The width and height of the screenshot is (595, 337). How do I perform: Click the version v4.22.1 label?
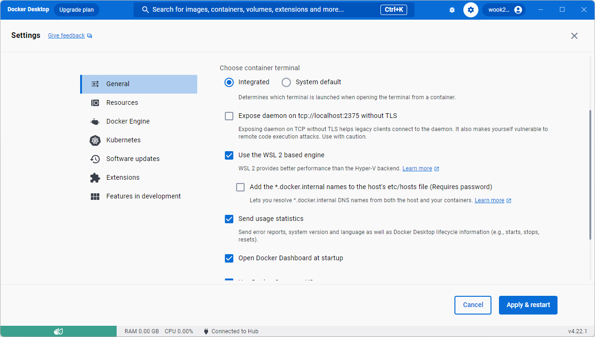(x=578, y=331)
